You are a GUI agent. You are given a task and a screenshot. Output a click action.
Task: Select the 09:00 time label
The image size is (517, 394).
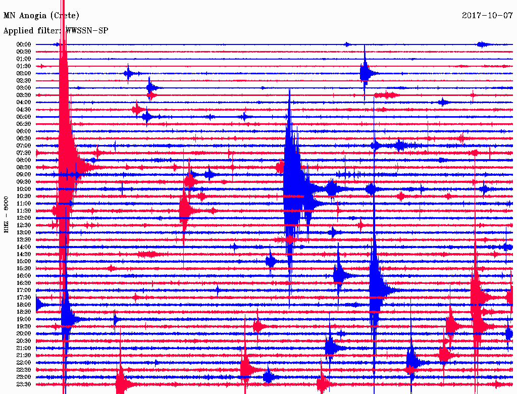24,175
